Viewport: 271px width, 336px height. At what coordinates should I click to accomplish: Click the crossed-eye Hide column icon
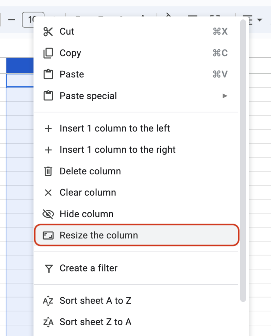(x=48, y=214)
